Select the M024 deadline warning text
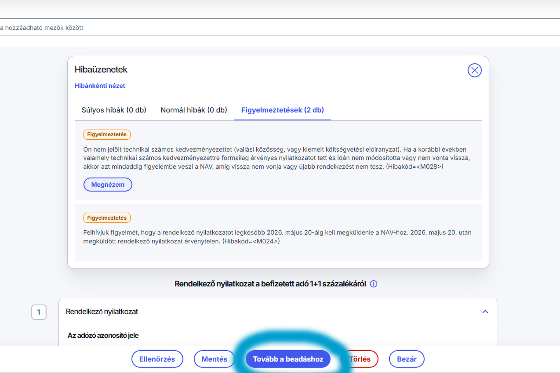This screenshot has width=560, height=373. pyautogui.click(x=277, y=237)
